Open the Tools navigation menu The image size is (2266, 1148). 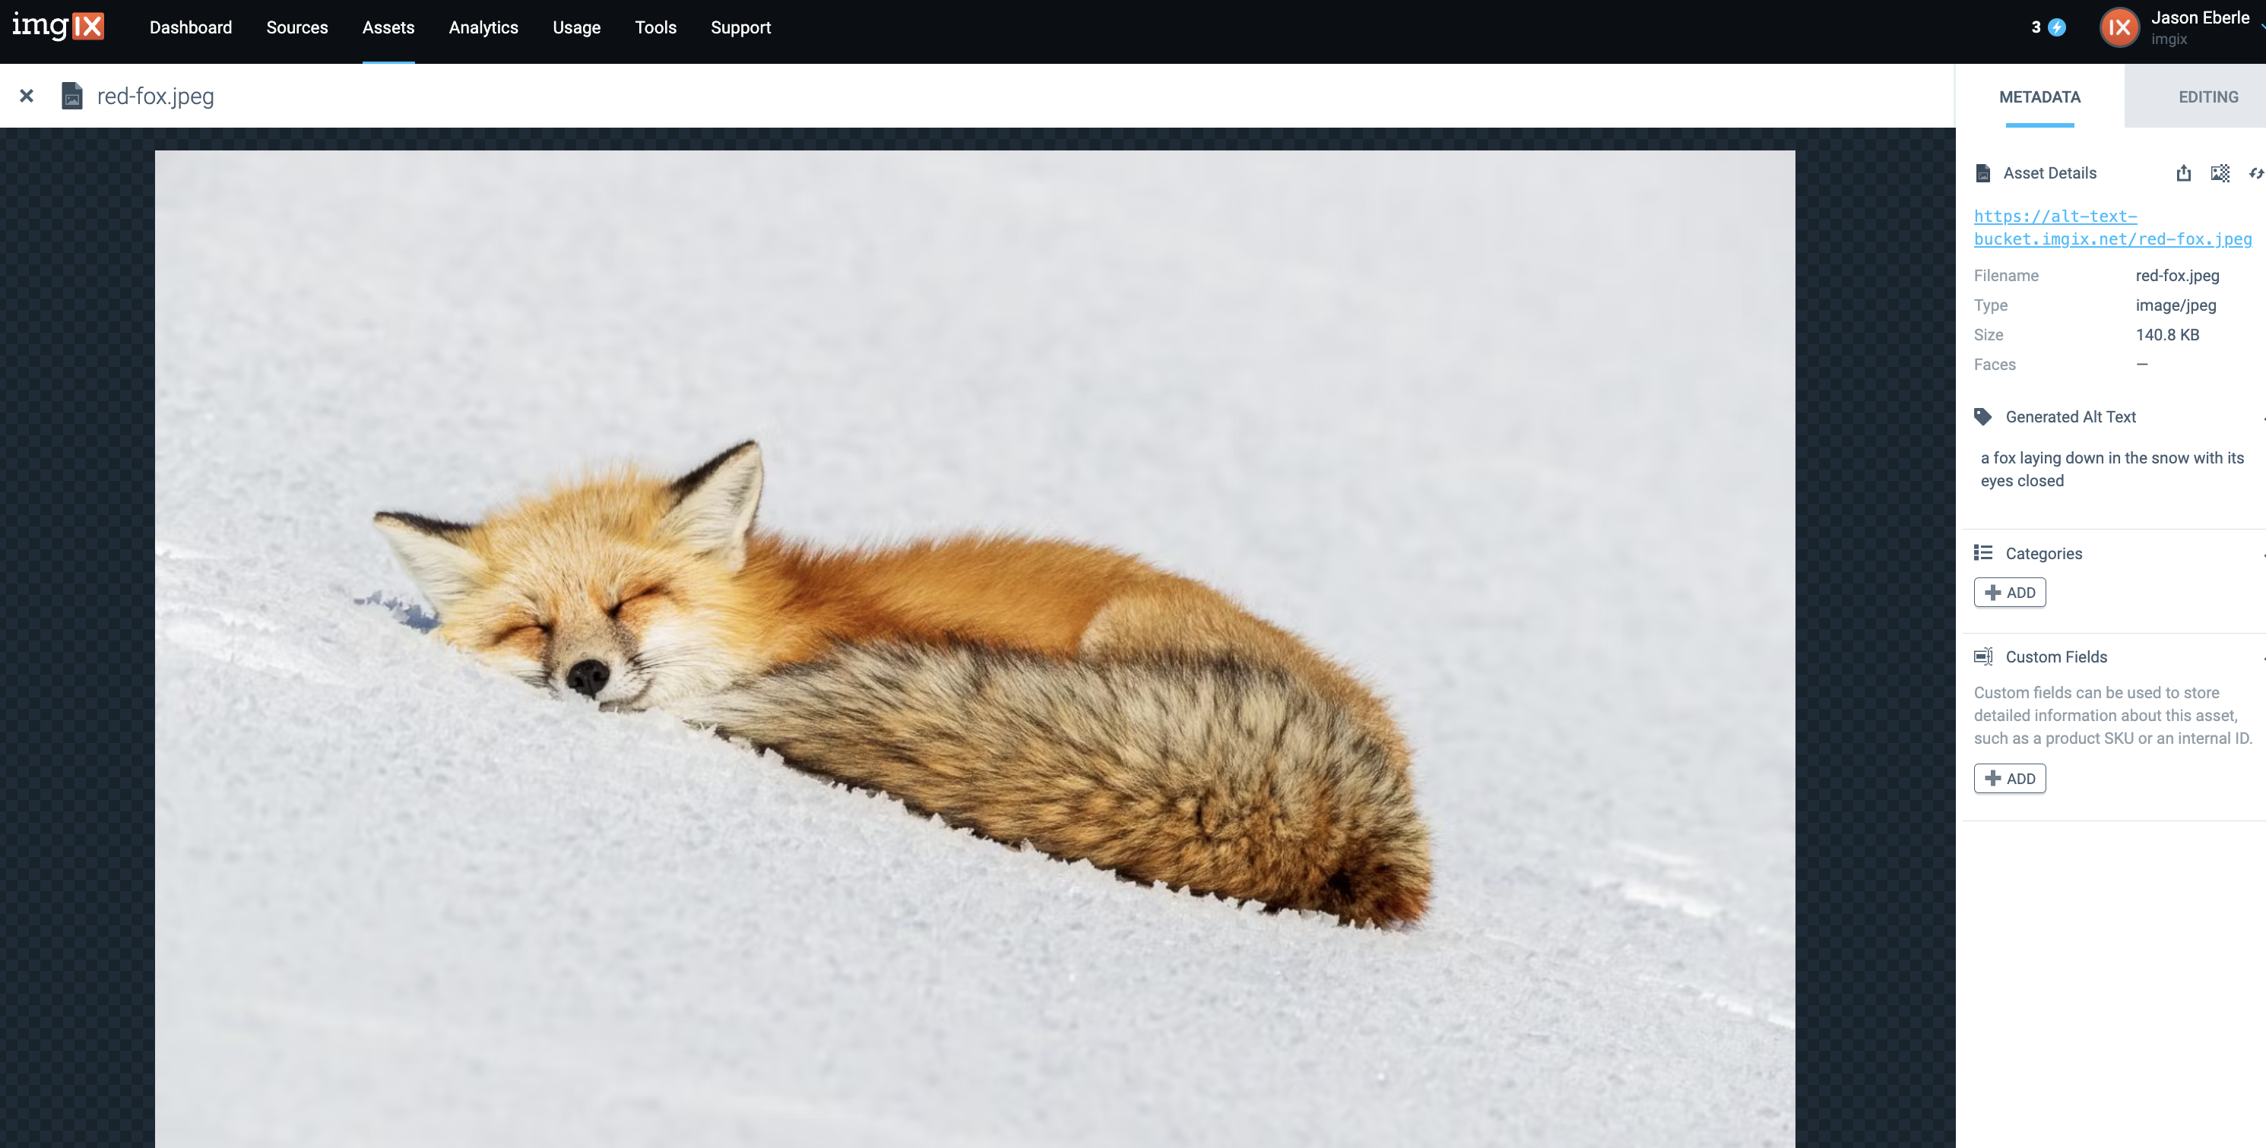pos(655,27)
